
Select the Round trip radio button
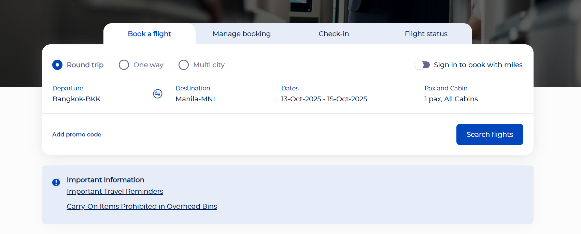(57, 65)
